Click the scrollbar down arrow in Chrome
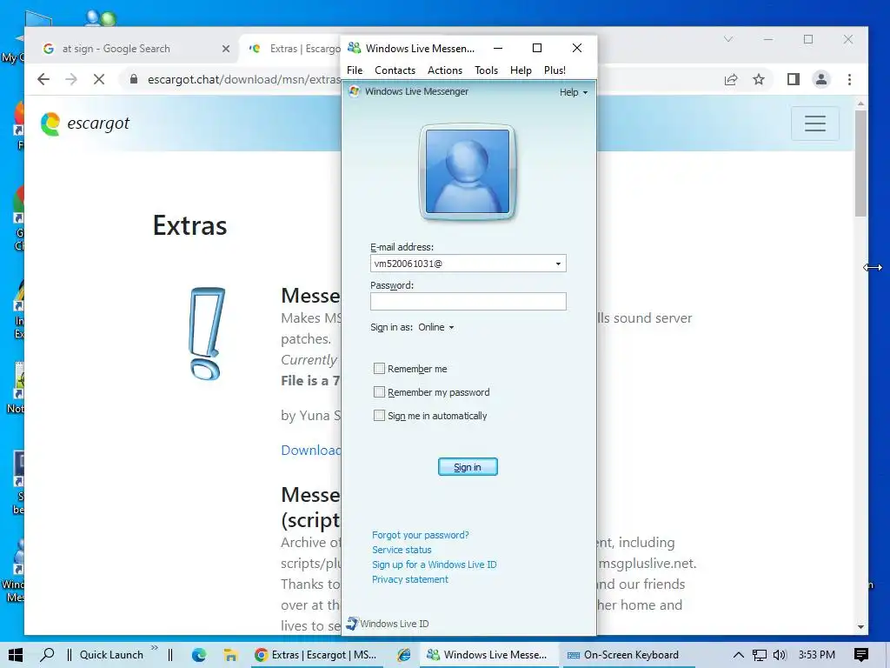890x668 pixels. pos(860,626)
